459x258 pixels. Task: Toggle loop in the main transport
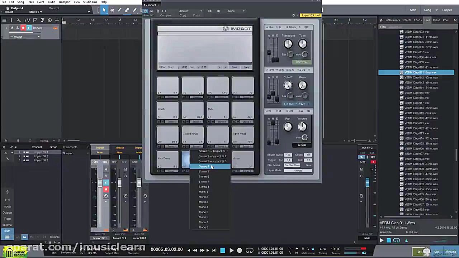[249, 250]
